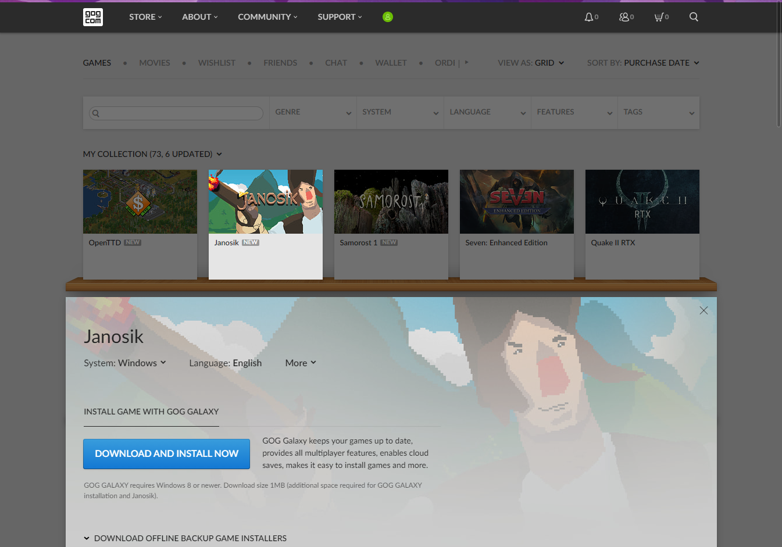Change SORT BY purchase date dropdown
The height and width of the screenshot is (547, 782).
643,63
